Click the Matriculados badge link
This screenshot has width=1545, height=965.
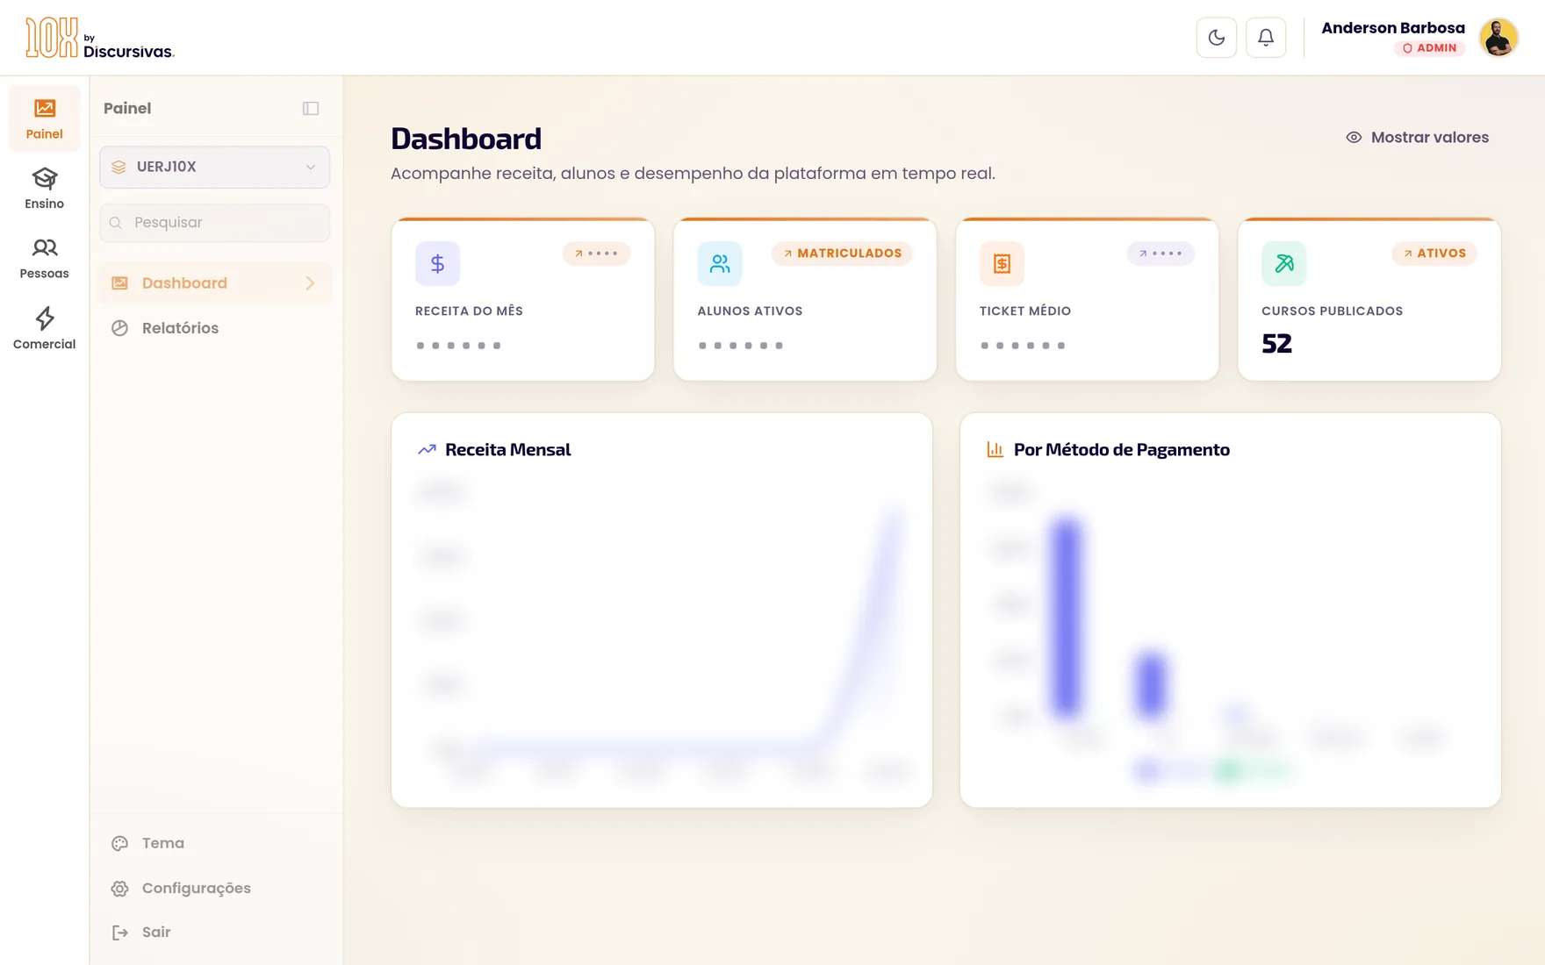pyautogui.click(x=842, y=254)
